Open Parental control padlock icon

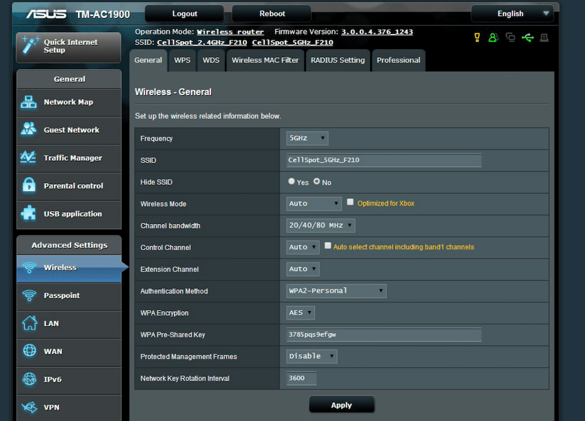(x=29, y=186)
